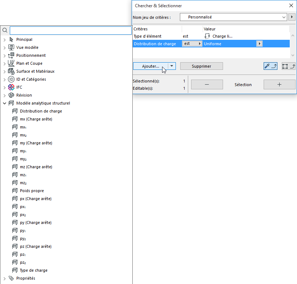The image size is (297, 284).
Task: Toggle the pipette pick-up settings icon
Action: pyautogui.click(x=270, y=66)
